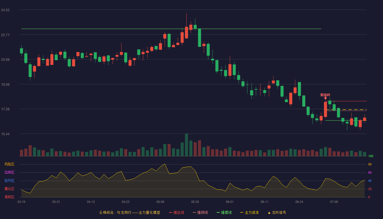Image resolution: width=383 pixels, height=219 pixels.
Task: Click the tallest volume bar
Action: 186,145
